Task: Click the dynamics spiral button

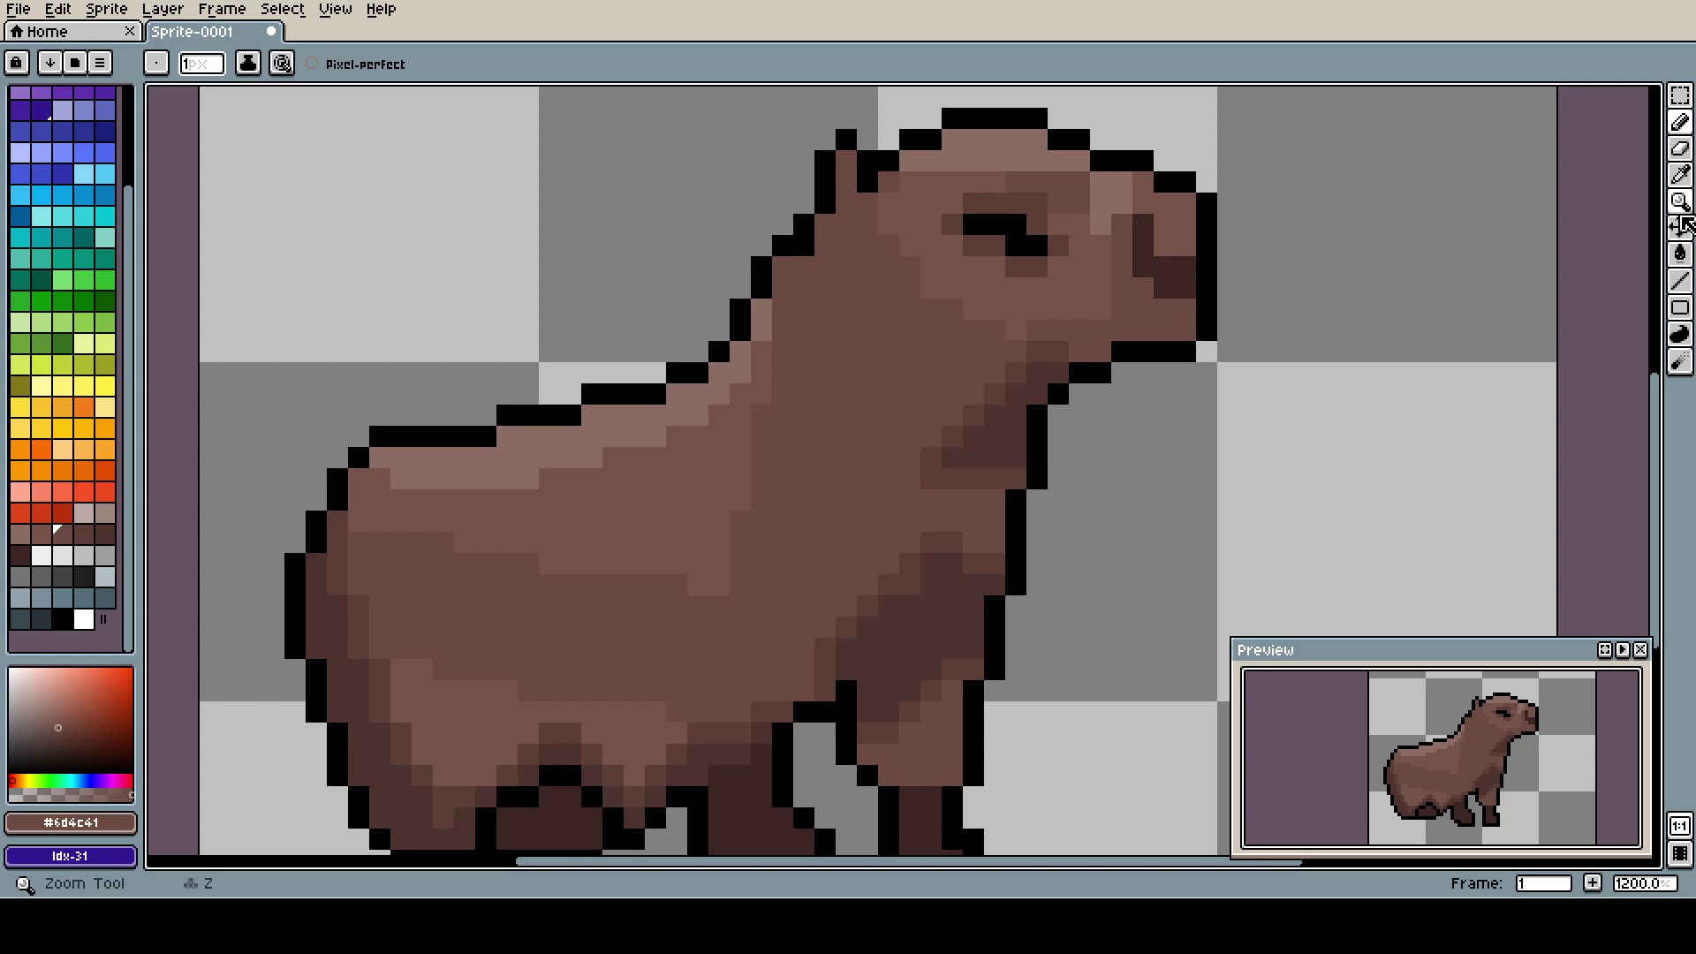Action: click(x=282, y=63)
